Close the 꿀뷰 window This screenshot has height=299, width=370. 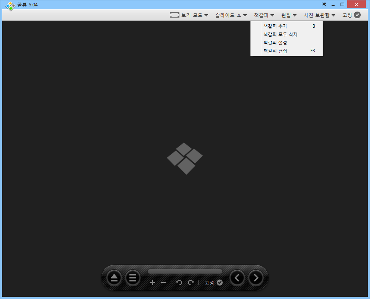[356, 4]
